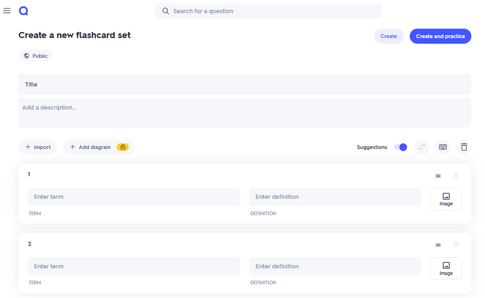The width and height of the screenshot is (485, 298).
Task: Open the hamburger navigation menu
Action: click(x=7, y=11)
